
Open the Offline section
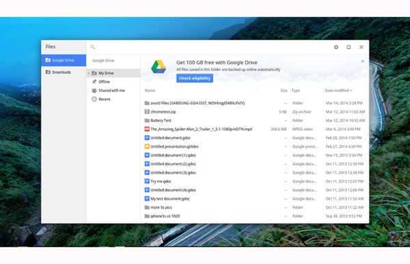coord(113,82)
